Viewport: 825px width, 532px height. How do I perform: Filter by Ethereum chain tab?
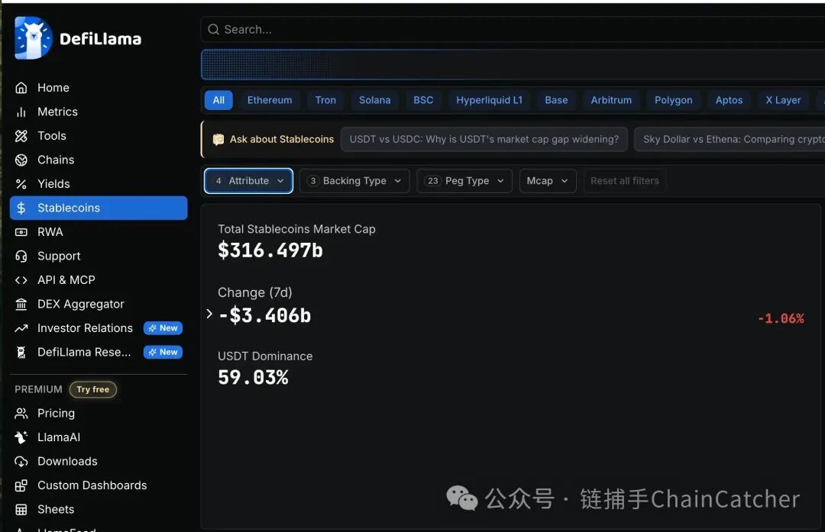tap(270, 100)
